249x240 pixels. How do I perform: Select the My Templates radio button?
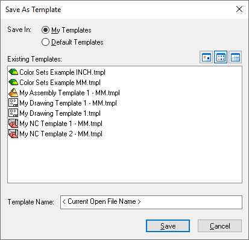[45, 30]
